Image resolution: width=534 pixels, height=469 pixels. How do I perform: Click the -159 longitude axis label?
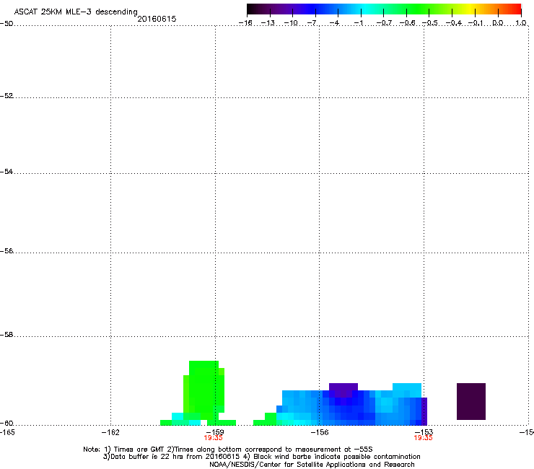pos(215,431)
